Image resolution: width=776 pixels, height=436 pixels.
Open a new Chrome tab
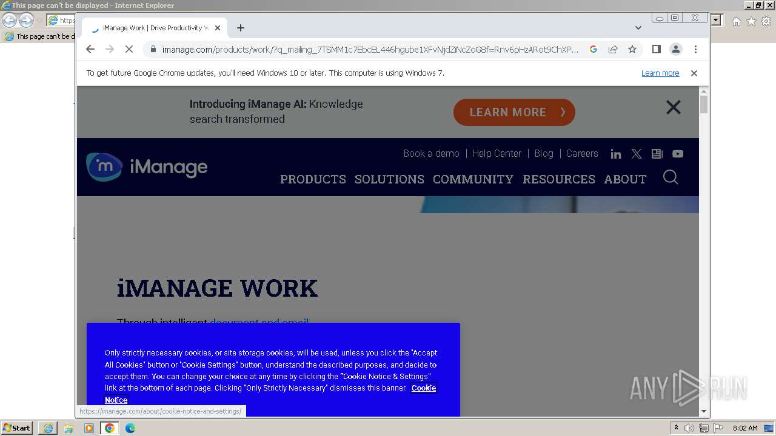(241, 28)
